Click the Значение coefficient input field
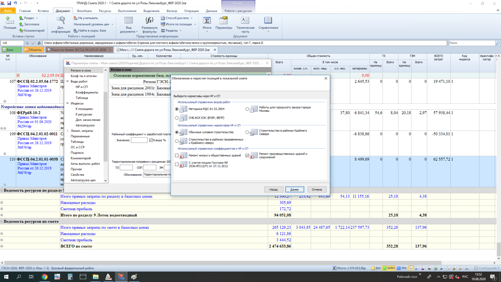This screenshot has width=501, height=282. pyautogui.click(x=139, y=140)
